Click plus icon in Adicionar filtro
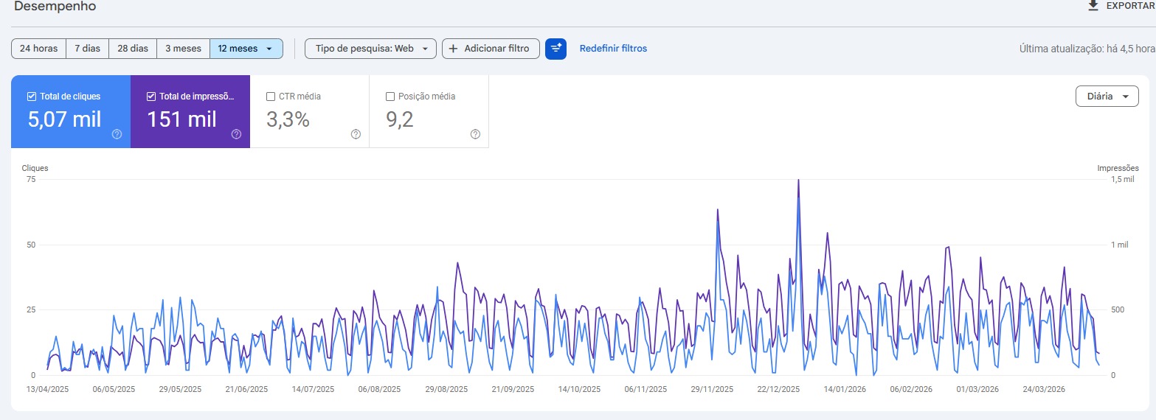 pos(453,49)
